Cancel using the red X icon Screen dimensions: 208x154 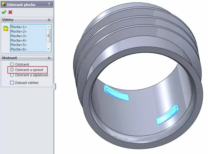coord(10,12)
